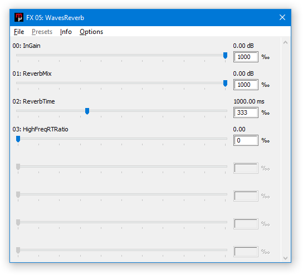The height and width of the screenshot is (275, 303).
Task: Click the HighFreqRTRatio slider thumb
Action: (x=18, y=139)
